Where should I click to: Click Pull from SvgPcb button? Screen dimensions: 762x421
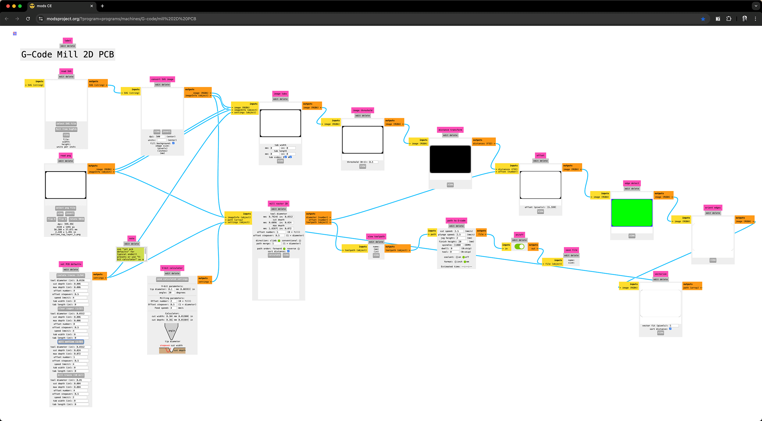click(66, 129)
